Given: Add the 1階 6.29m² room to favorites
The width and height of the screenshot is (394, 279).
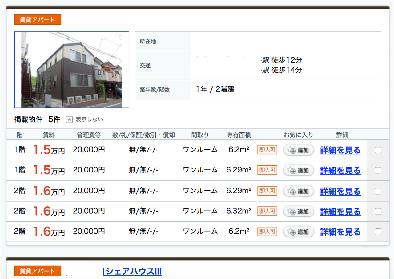Looking at the screenshot, I should 299,170.
